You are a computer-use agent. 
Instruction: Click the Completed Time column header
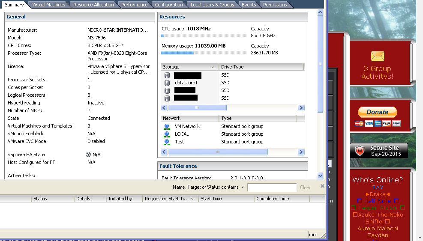point(282,199)
